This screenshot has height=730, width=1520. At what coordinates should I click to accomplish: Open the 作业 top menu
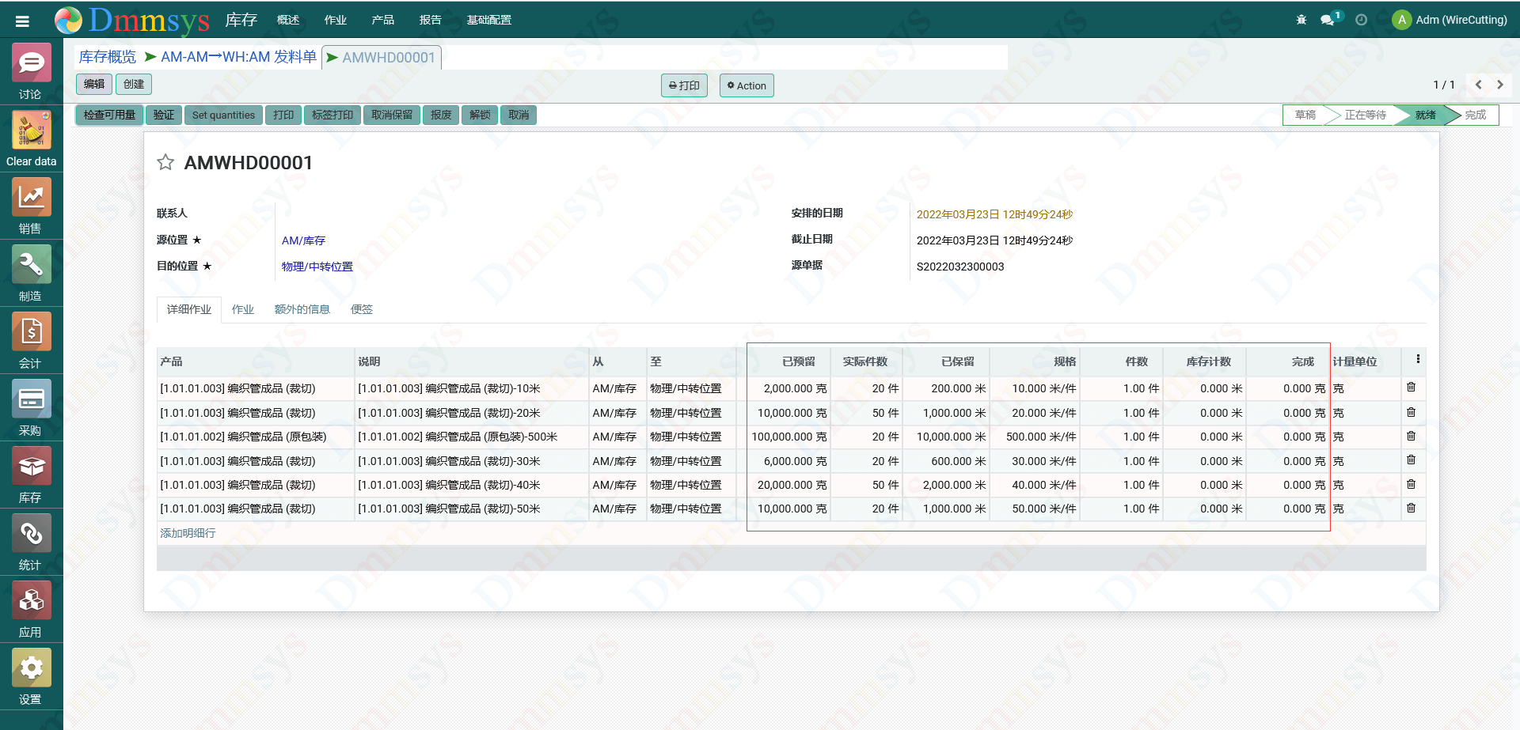click(336, 20)
